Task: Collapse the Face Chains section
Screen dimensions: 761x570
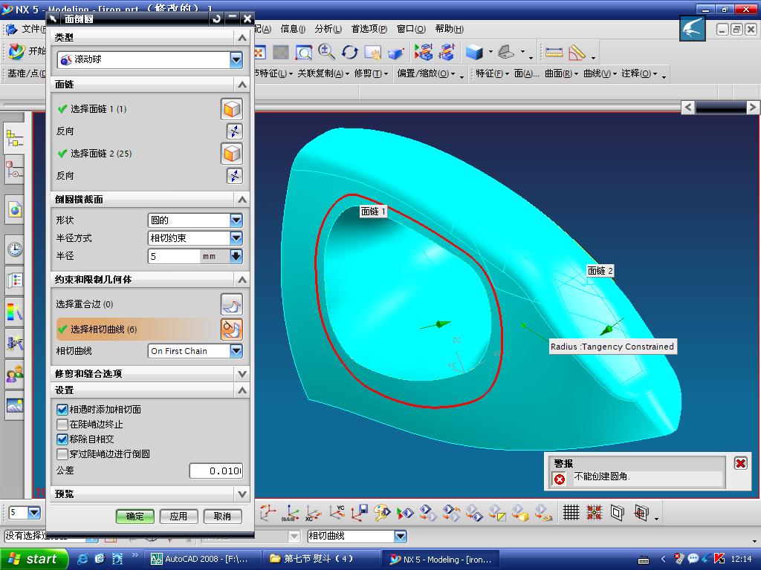Action: click(x=242, y=85)
